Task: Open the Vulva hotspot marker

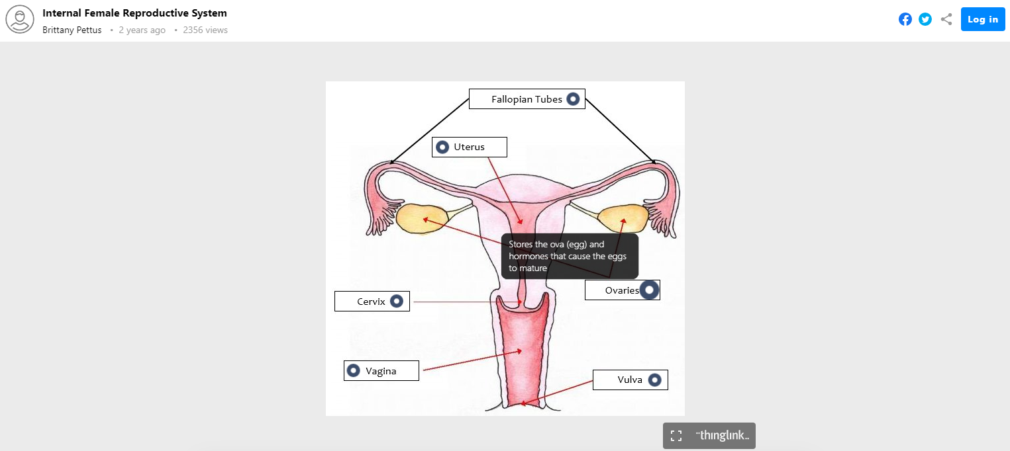Action: (655, 380)
